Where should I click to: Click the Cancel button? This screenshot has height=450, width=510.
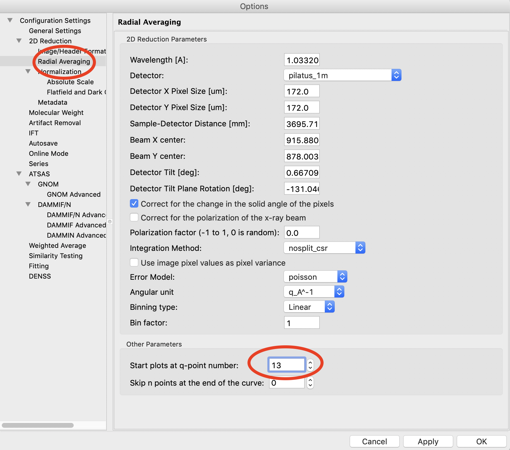[374, 441]
